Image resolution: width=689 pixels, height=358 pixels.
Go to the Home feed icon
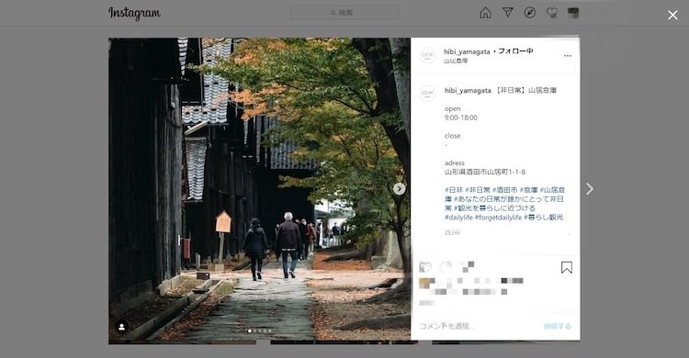pyautogui.click(x=486, y=13)
